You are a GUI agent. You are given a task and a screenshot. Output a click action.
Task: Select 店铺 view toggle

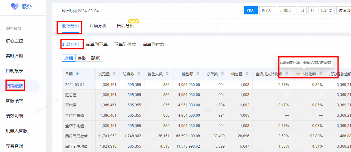(69, 58)
